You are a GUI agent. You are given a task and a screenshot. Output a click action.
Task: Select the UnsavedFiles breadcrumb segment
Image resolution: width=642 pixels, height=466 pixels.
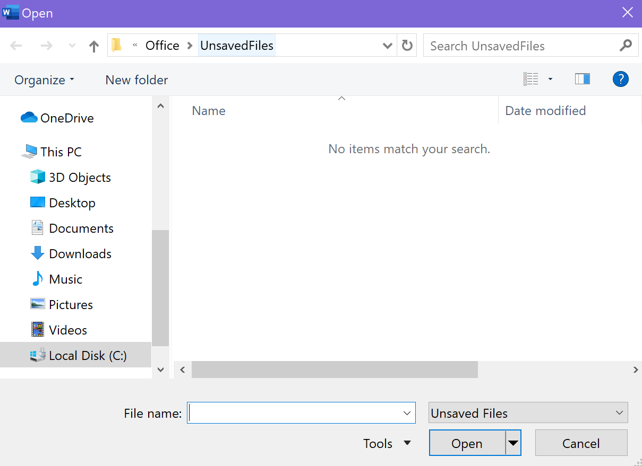[237, 46]
